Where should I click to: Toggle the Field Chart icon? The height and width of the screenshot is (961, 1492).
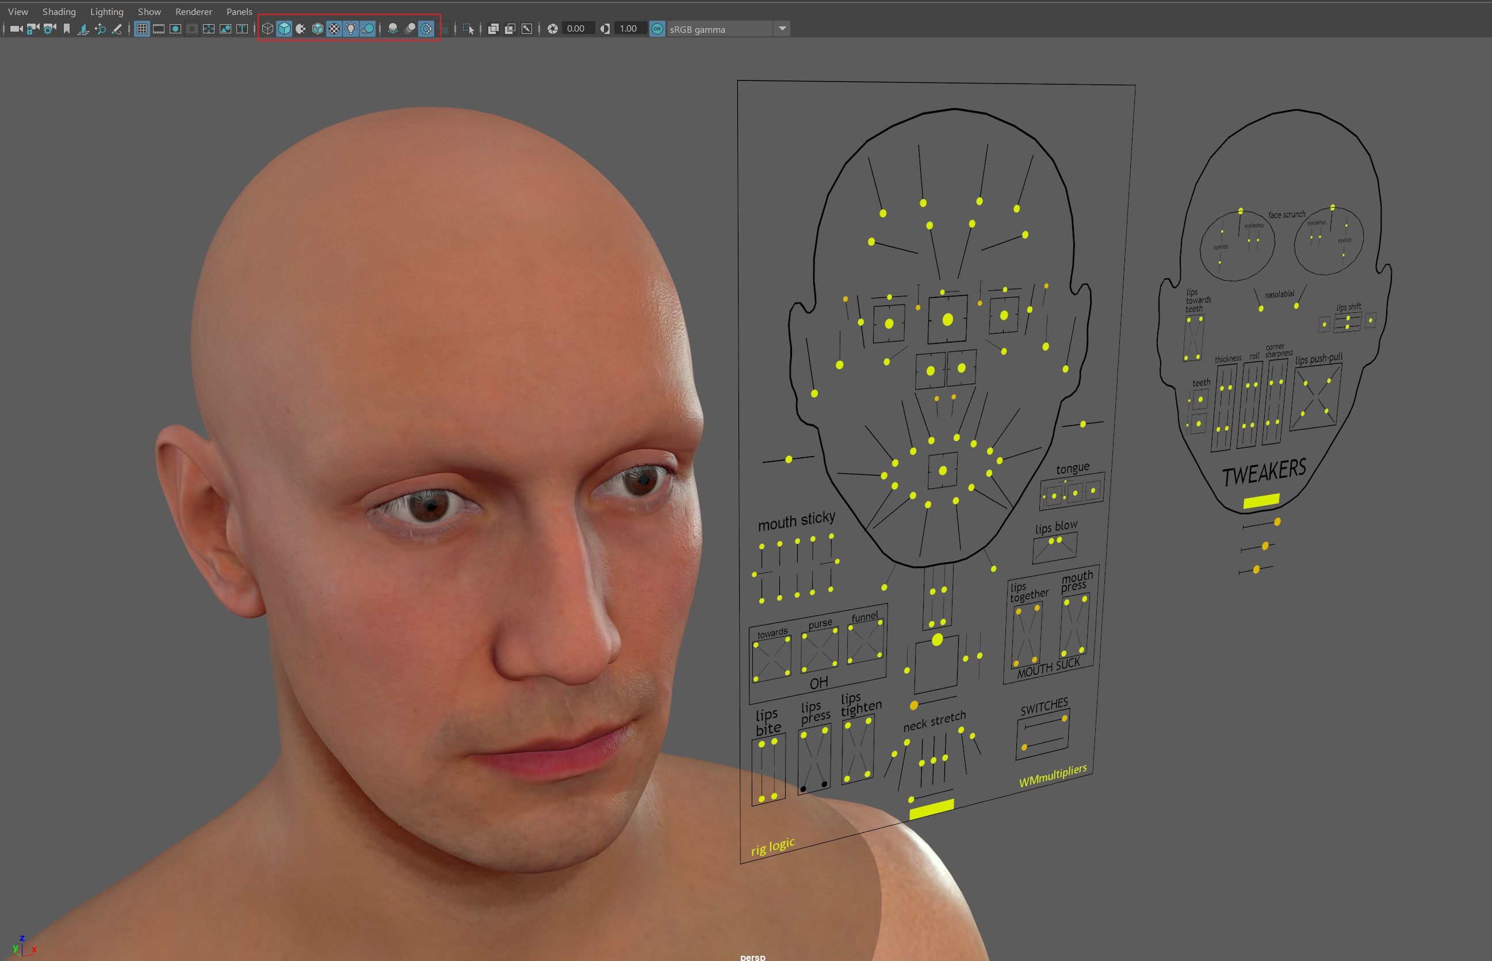(x=209, y=29)
